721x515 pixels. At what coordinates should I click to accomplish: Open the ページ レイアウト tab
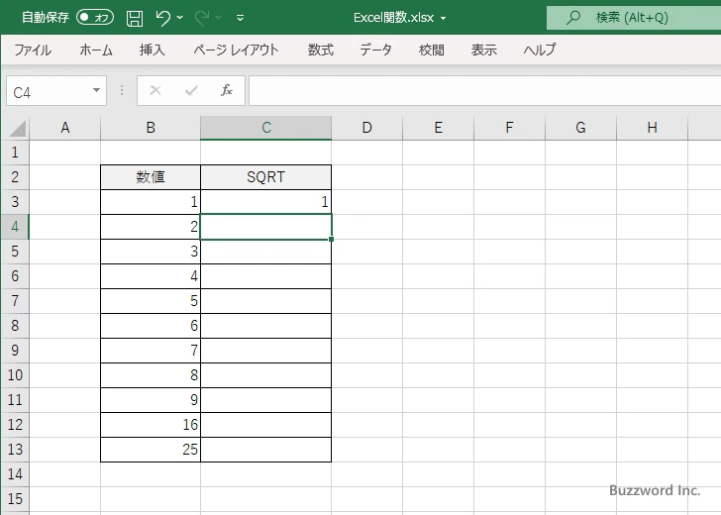[236, 50]
